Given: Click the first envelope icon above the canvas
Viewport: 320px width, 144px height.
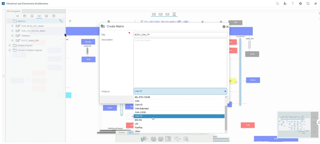Looking at the screenshot, I should coord(154,14).
